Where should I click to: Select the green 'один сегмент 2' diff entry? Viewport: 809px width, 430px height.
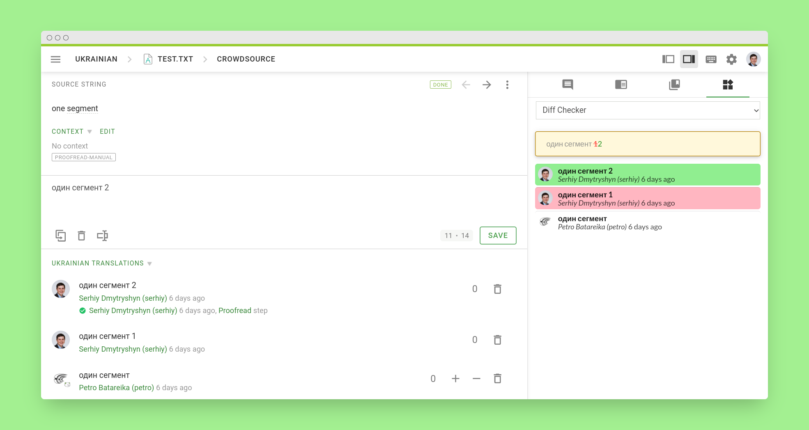[648, 174]
